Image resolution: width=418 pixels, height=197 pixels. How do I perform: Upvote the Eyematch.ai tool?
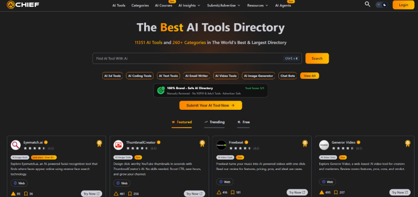(x=13, y=194)
